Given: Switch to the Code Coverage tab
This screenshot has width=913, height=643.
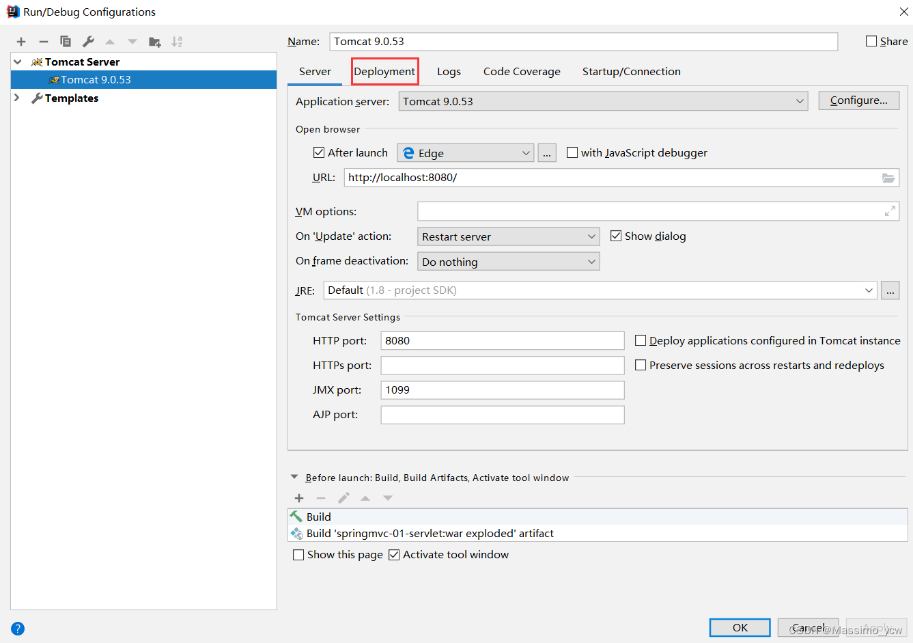Looking at the screenshot, I should click(522, 71).
